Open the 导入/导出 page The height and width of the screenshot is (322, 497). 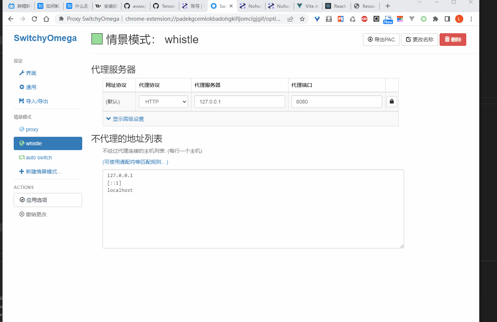tap(48, 101)
